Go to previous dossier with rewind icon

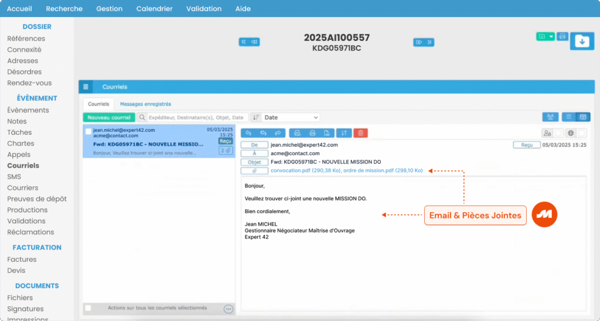[254, 42]
